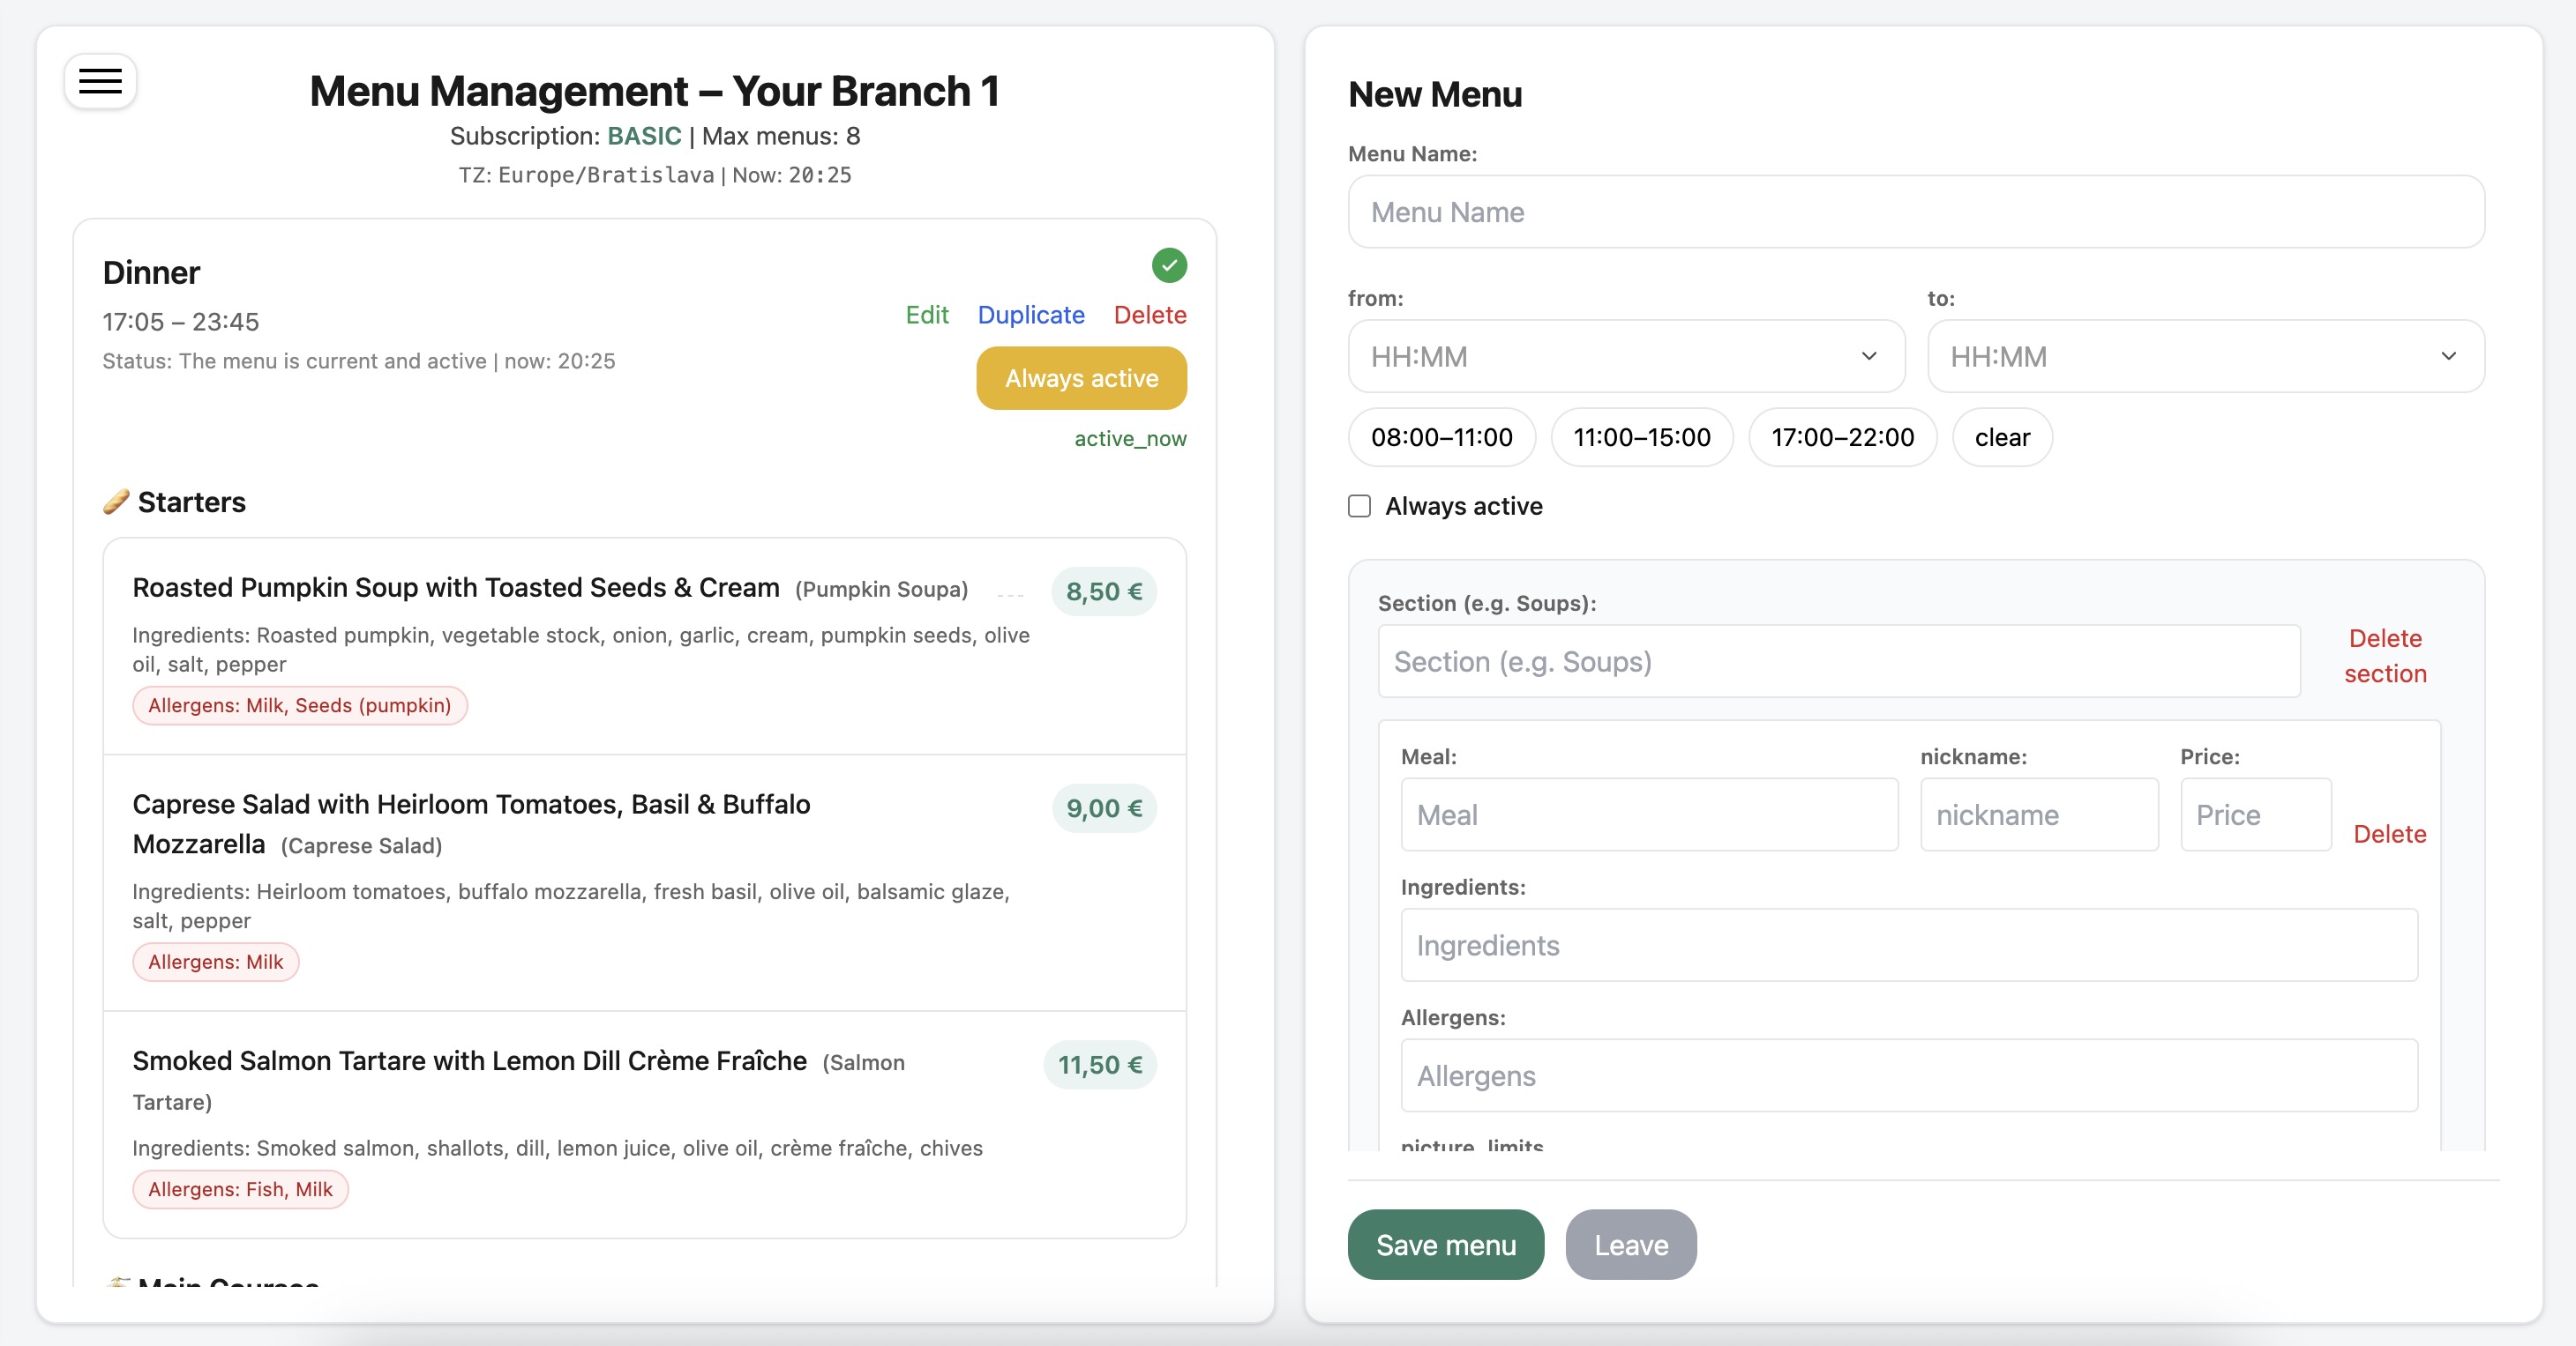Open the 'to' HH:MM time dropdown
This screenshot has height=1346, width=2576.
click(x=2205, y=357)
